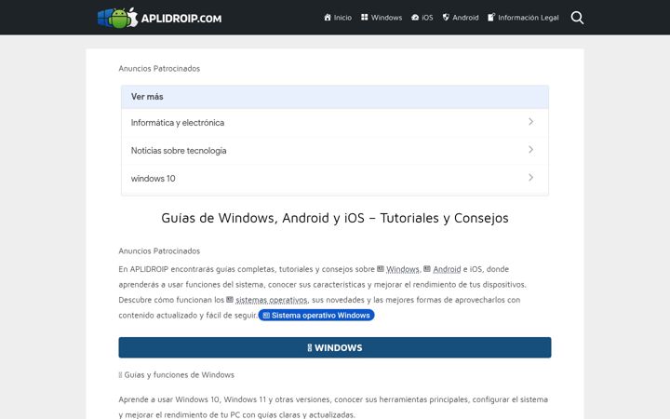This screenshot has width=670, height=419.
Task: Expand the Noticias sobre tecnología chevron
Action: point(530,150)
